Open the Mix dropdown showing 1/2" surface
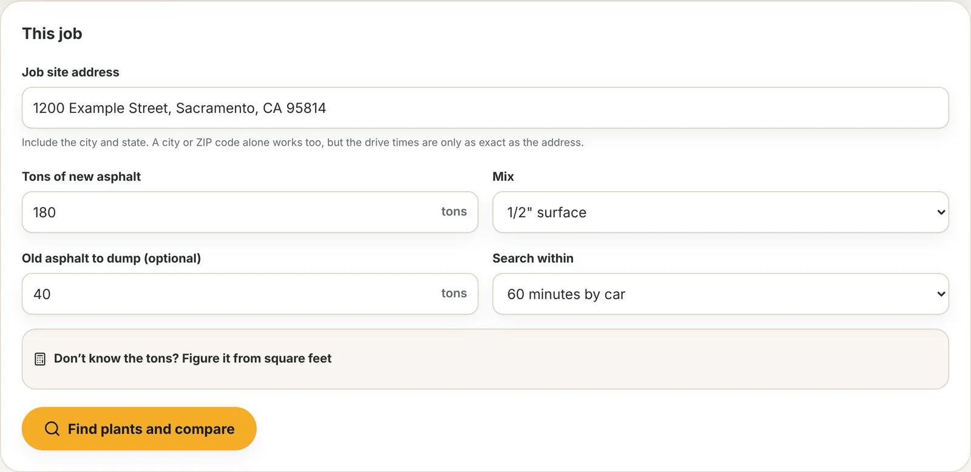Image resolution: width=971 pixels, height=472 pixels. 720,212
